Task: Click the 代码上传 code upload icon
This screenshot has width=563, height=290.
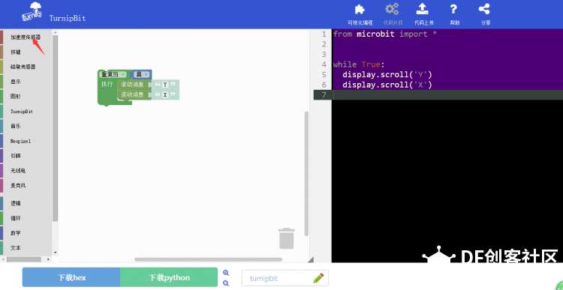Action: click(x=423, y=9)
